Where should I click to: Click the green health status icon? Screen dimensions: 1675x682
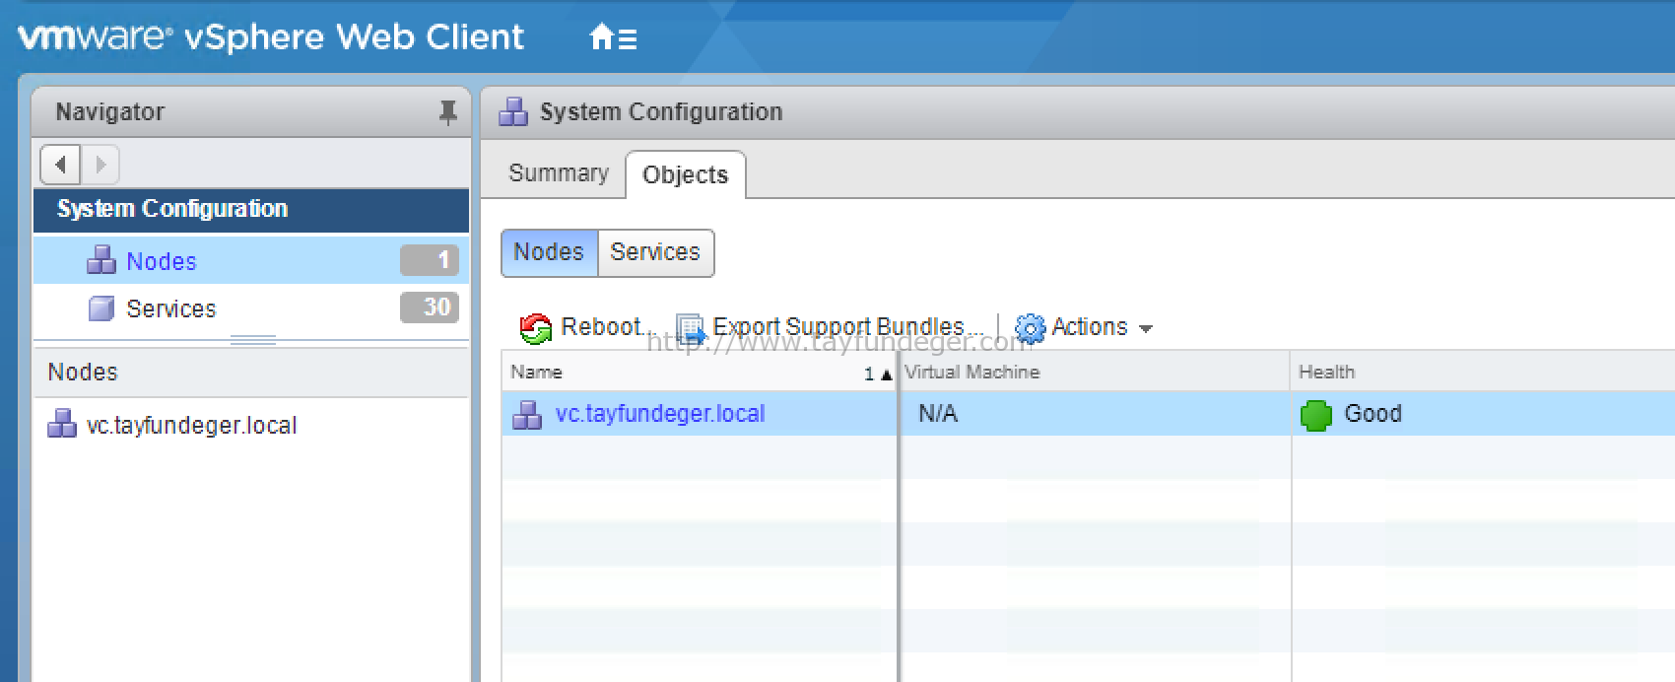point(1316,415)
